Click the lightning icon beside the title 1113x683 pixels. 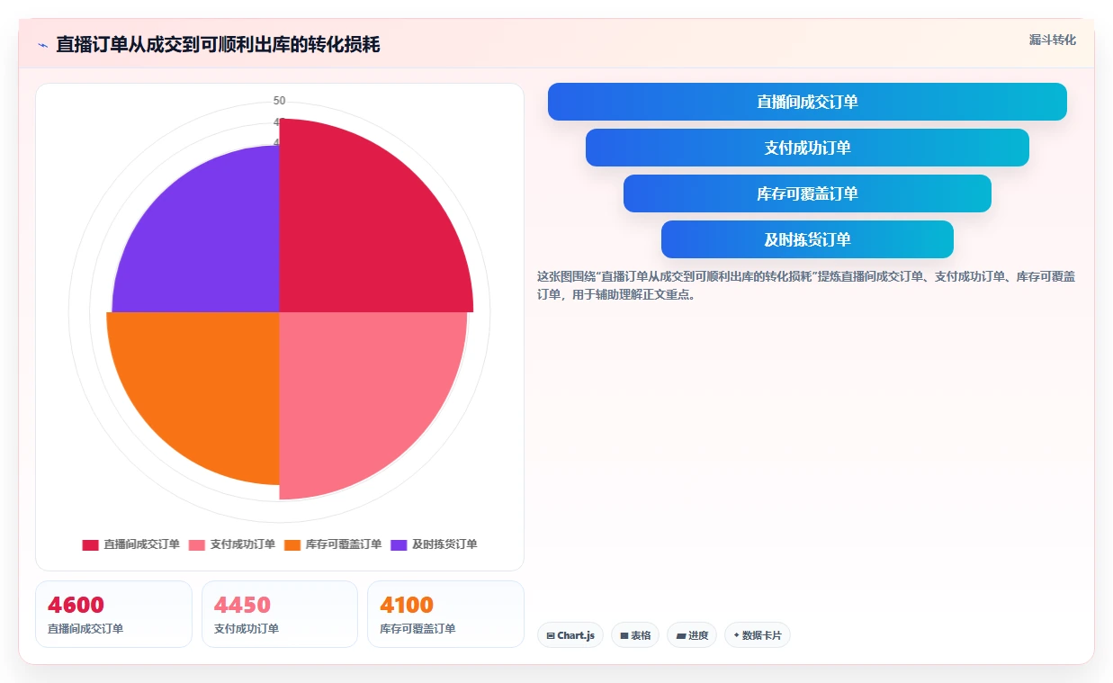(42, 45)
